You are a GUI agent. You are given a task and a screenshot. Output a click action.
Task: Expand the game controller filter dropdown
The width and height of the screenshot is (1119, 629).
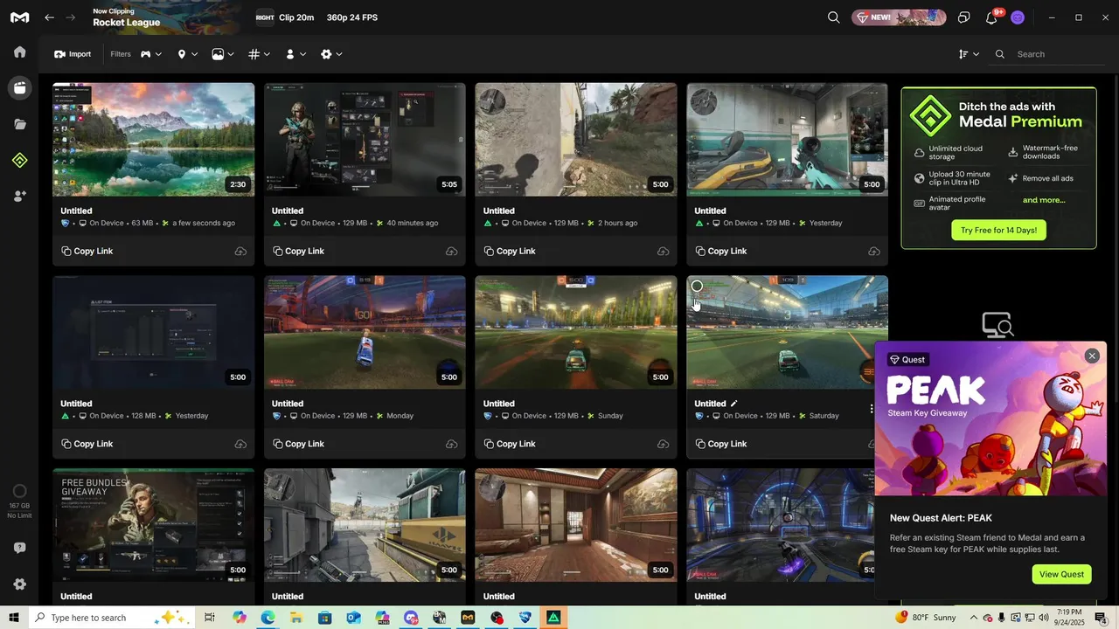coord(151,54)
